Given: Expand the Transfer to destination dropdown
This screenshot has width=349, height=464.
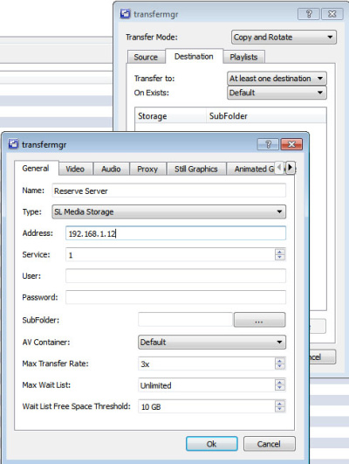Looking at the screenshot, I should (277, 79).
